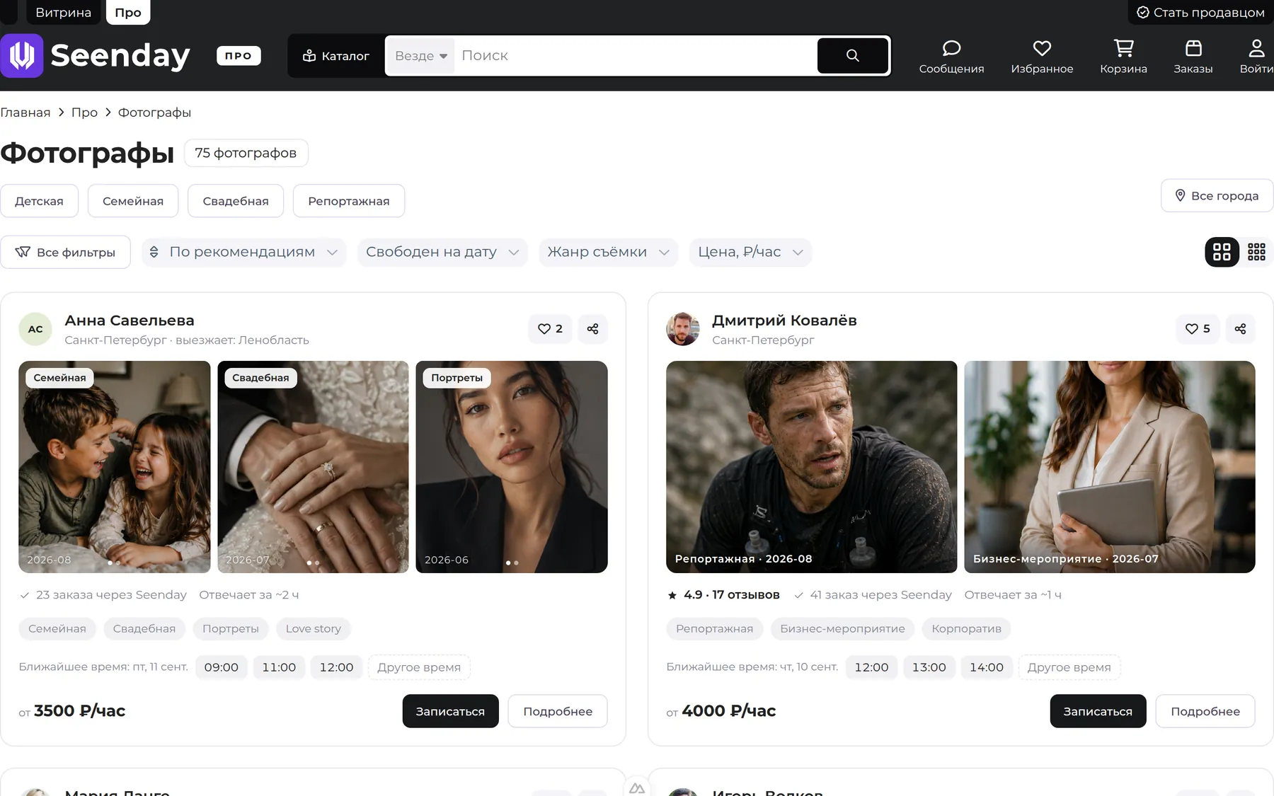Select the Про tab
Viewport: 1274px width, 796px height.
[x=128, y=12]
